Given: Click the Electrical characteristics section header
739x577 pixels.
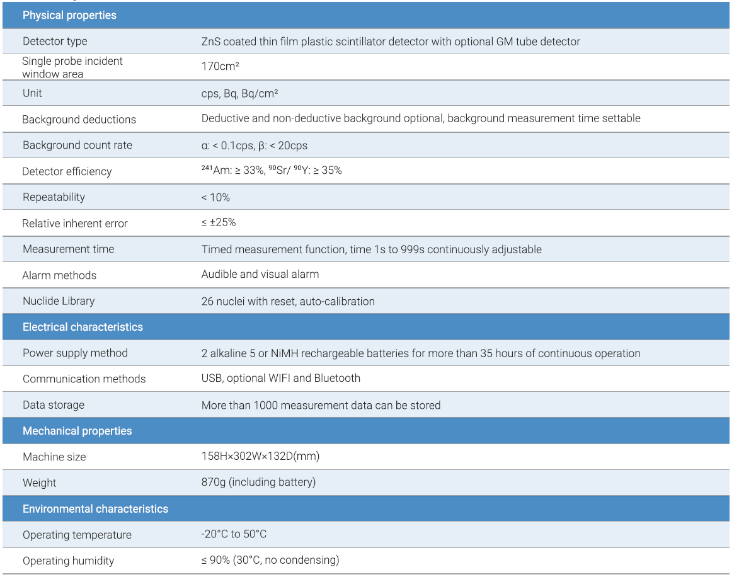Looking at the screenshot, I should 83,327.
